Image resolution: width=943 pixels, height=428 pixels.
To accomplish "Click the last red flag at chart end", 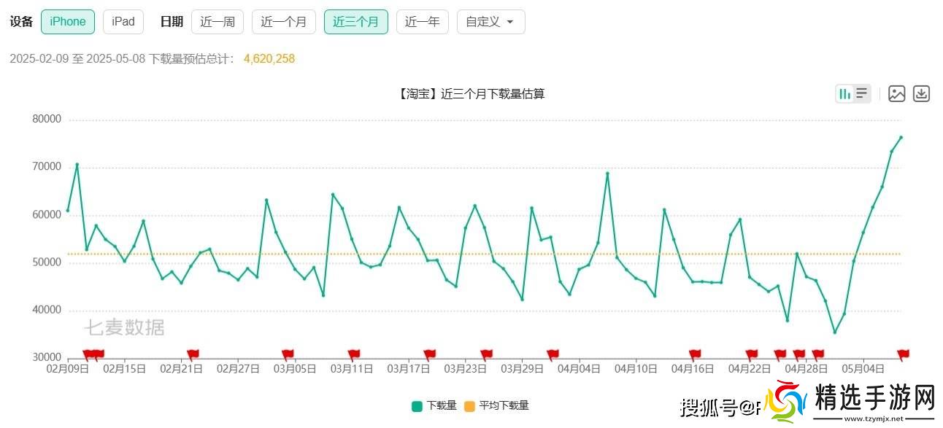I will [903, 354].
